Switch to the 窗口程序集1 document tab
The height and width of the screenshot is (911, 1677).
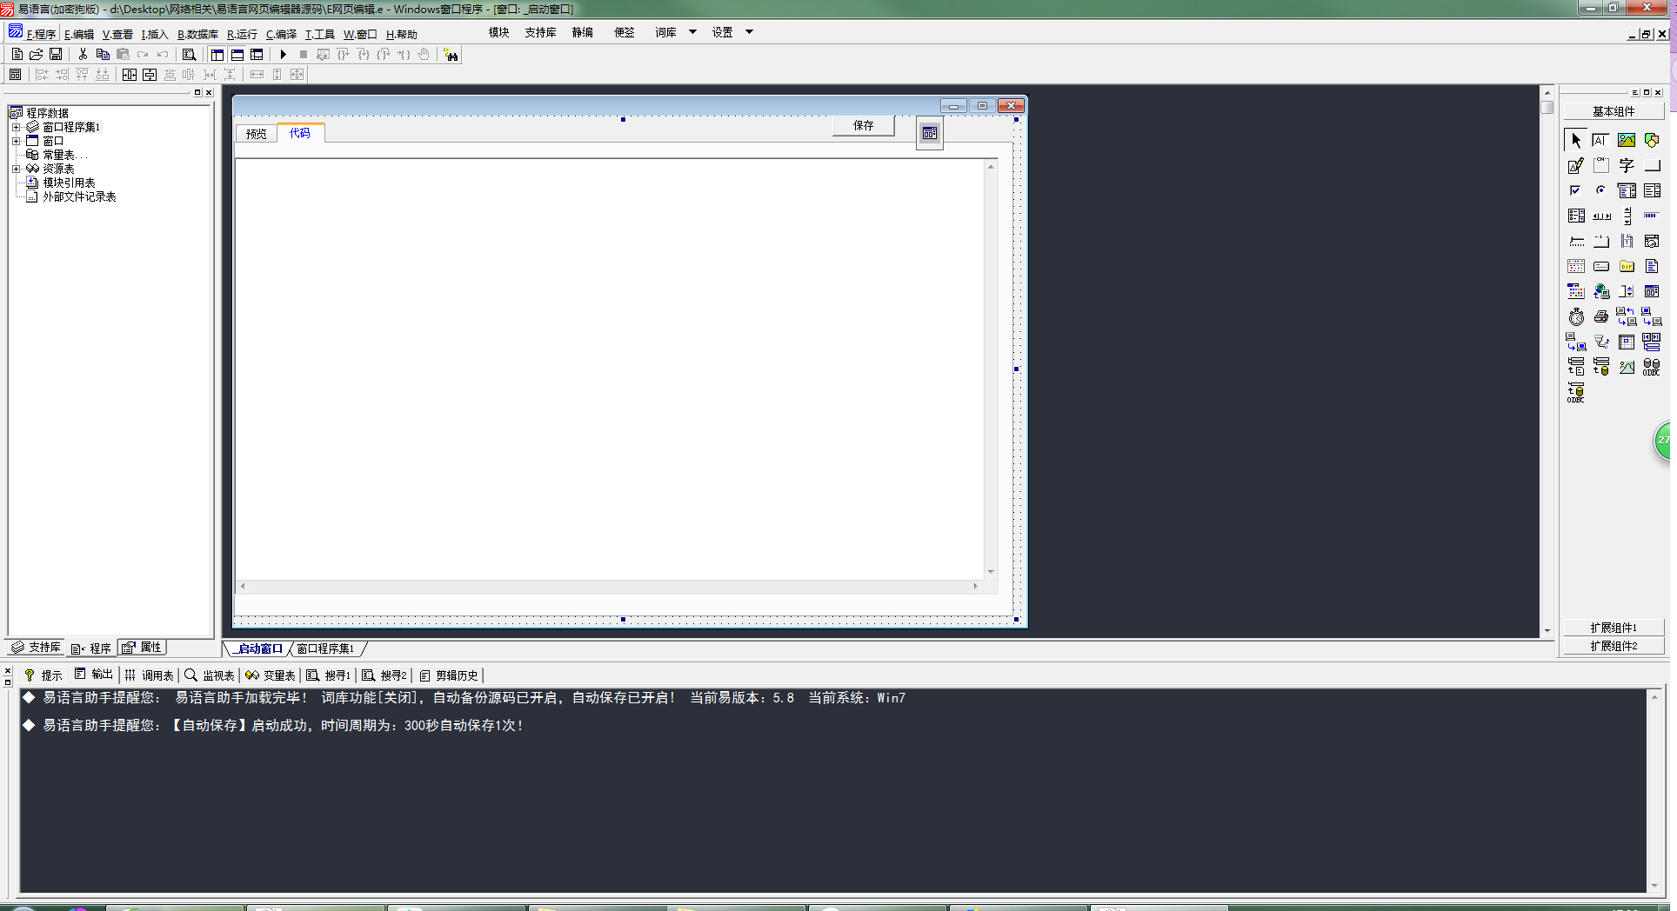(325, 648)
